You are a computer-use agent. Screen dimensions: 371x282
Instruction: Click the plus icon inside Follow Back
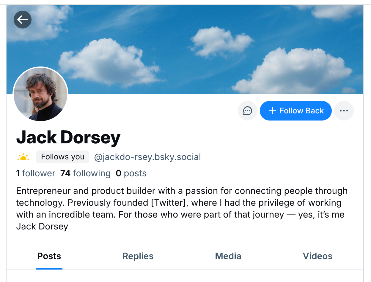pyautogui.click(x=272, y=111)
